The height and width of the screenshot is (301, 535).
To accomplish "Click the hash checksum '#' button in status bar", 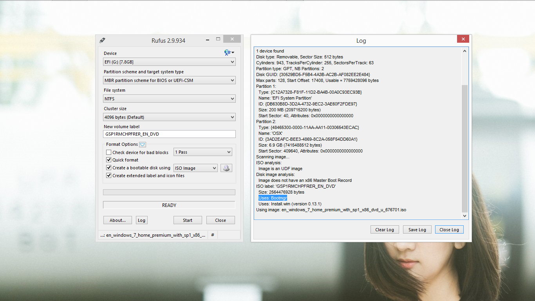I will (213, 235).
